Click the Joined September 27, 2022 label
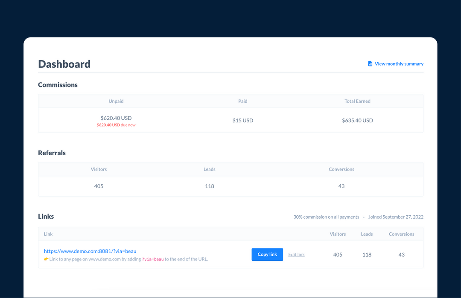Screen dimensions: 461x298 [x=396, y=217]
